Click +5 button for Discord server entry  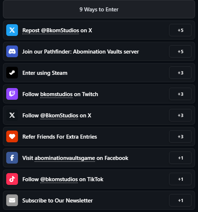pyautogui.click(x=180, y=51)
